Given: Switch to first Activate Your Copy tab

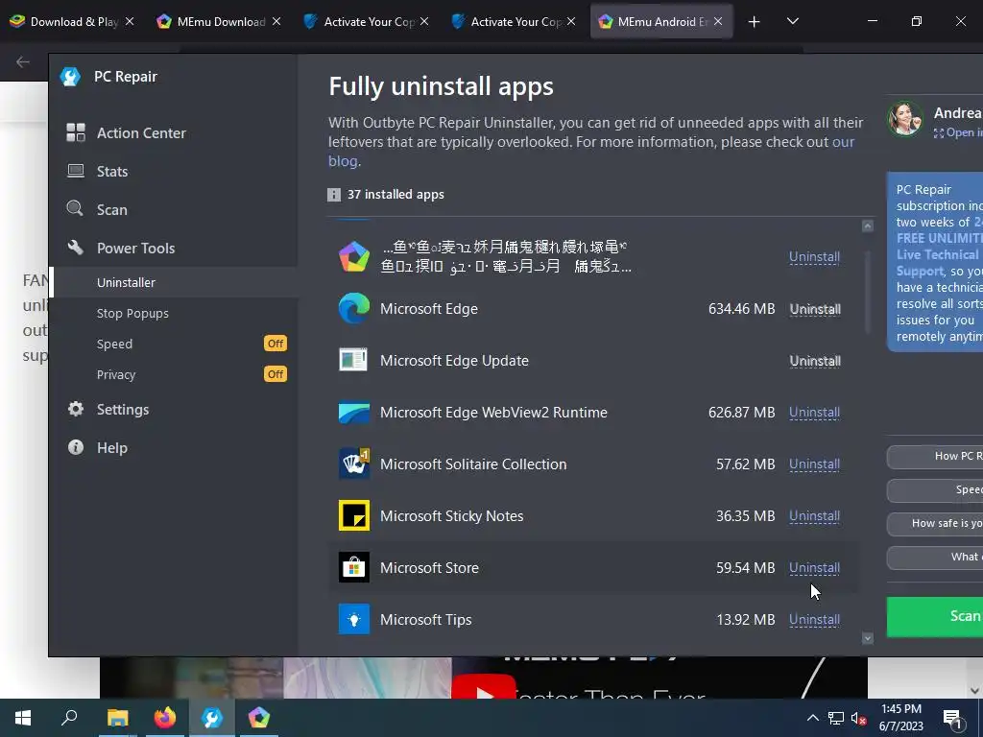Looking at the screenshot, I should point(366,21).
